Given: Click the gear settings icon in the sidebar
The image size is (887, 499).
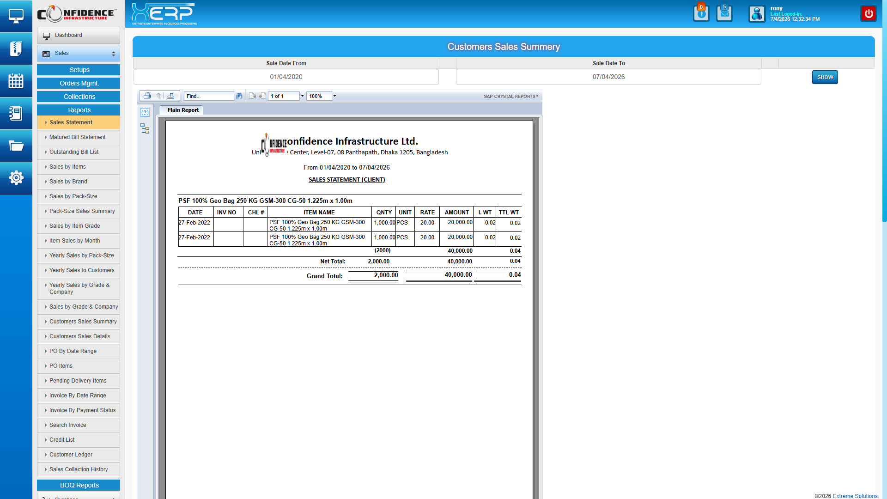Looking at the screenshot, I should (x=16, y=178).
